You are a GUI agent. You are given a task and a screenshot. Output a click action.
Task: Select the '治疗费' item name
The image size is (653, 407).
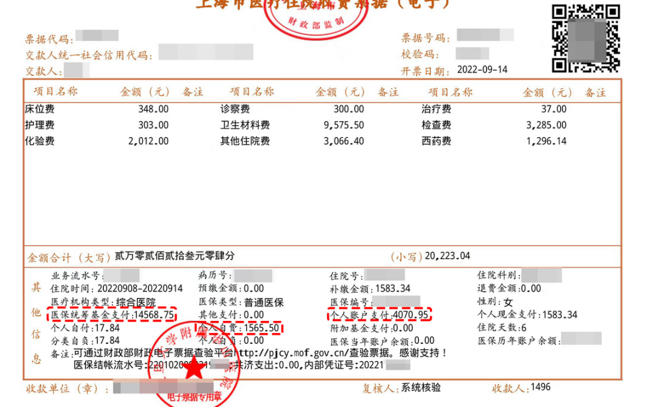[x=436, y=109]
